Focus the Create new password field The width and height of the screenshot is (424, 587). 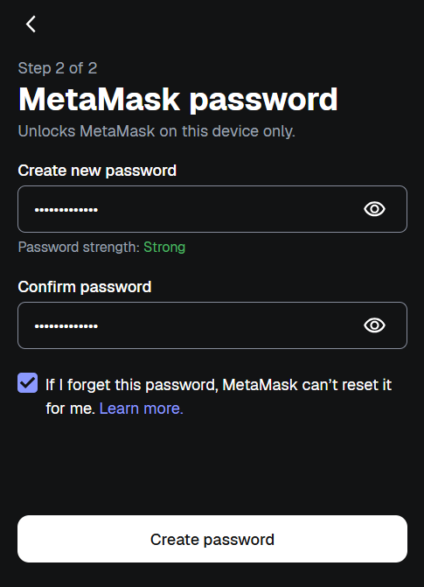tap(212, 209)
